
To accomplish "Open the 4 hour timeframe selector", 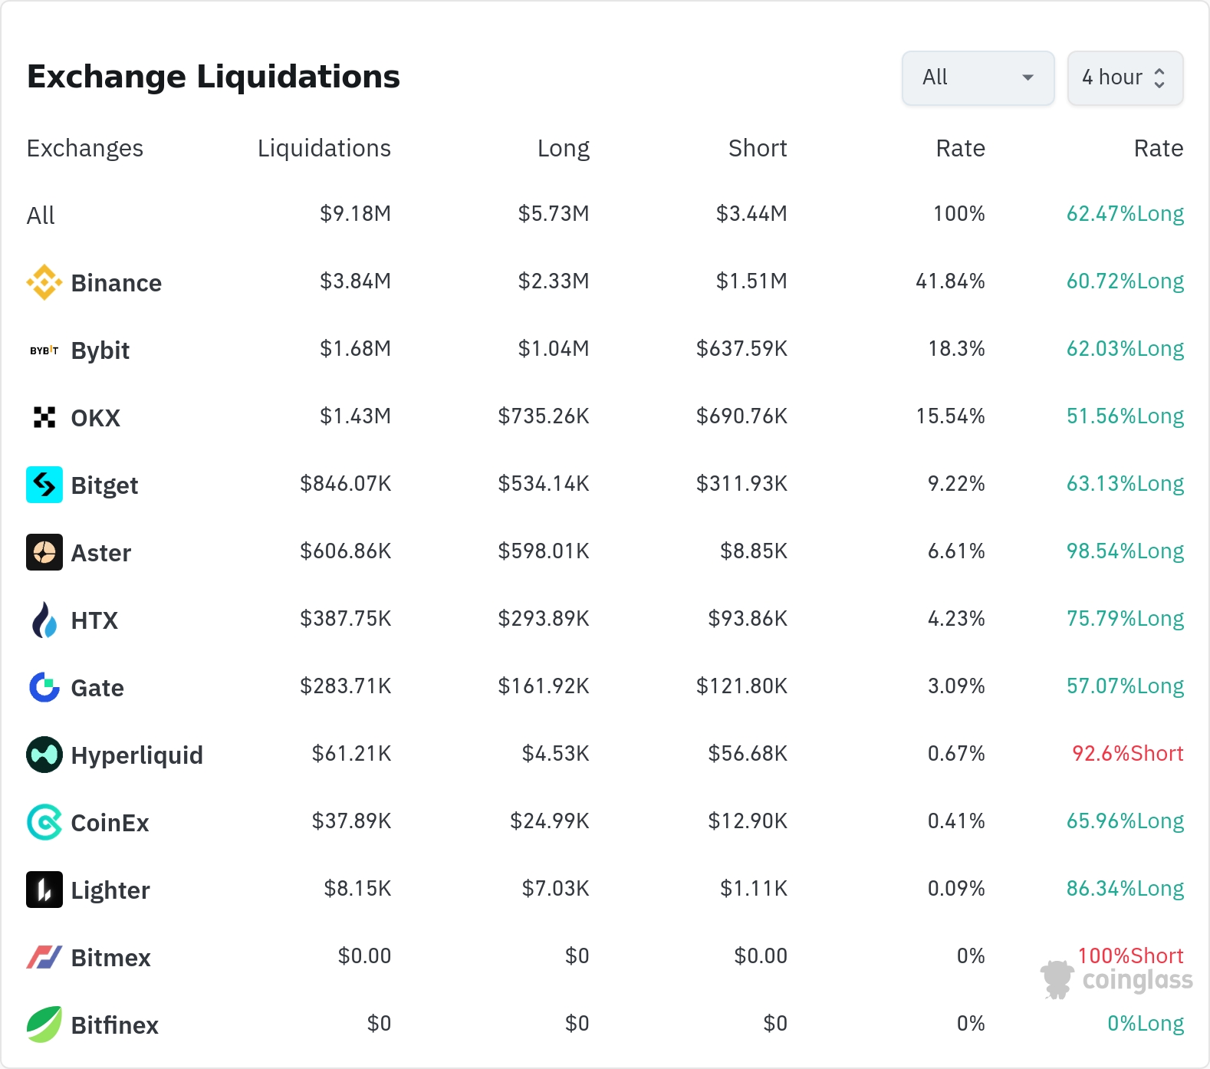I will tap(1125, 77).
